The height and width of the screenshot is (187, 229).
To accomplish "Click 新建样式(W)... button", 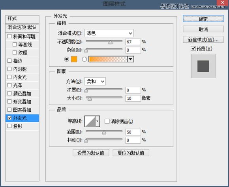I will [x=203, y=39].
